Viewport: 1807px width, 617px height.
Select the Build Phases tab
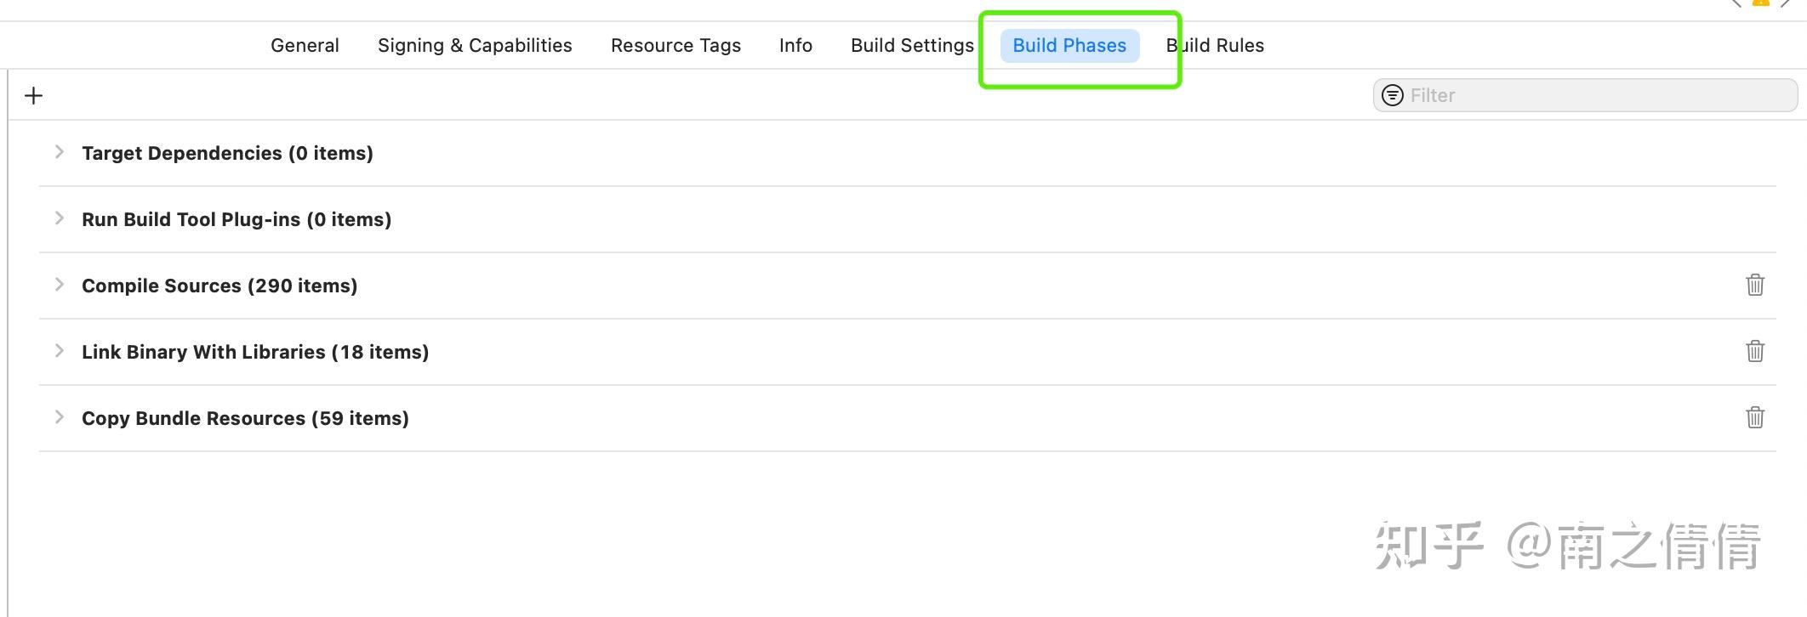[x=1069, y=46]
